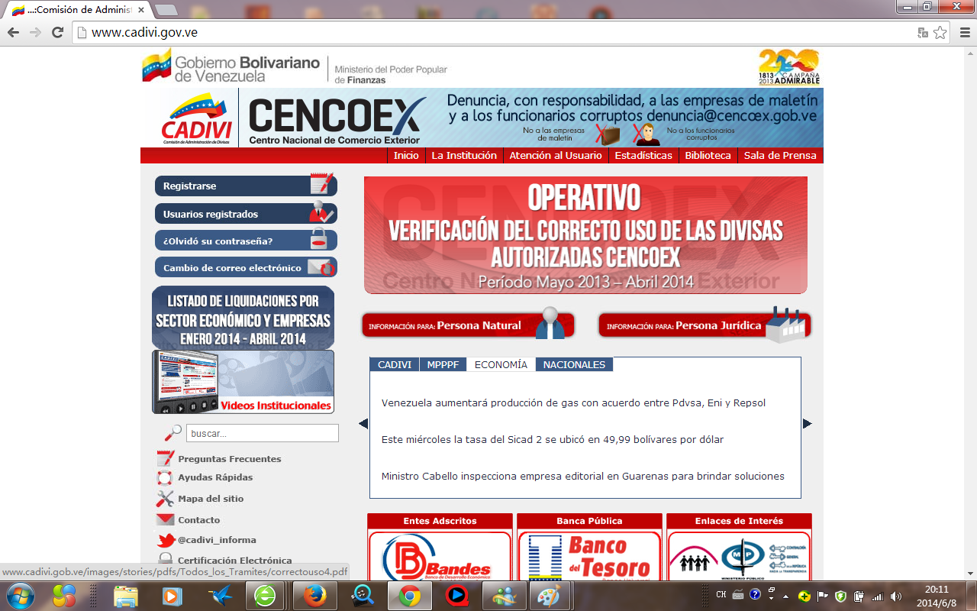This screenshot has height=611, width=977.
Task: Click the tools icon for Mapa del sitio
Action: [165, 499]
